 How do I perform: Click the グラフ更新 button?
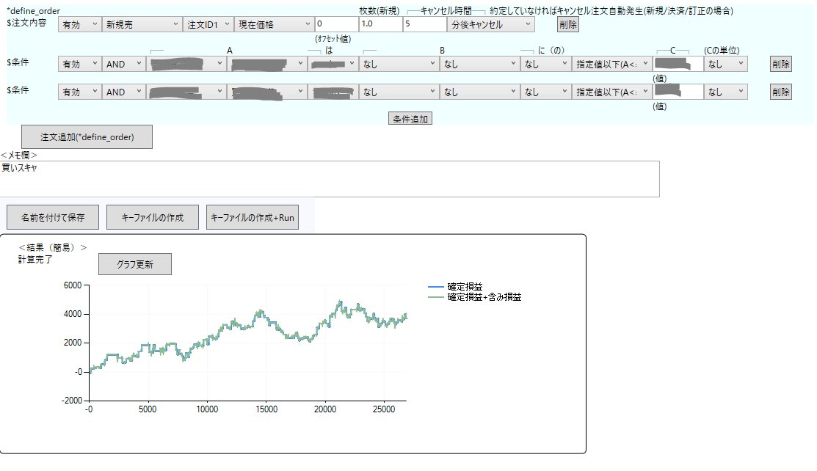click(x=135, y=264)
